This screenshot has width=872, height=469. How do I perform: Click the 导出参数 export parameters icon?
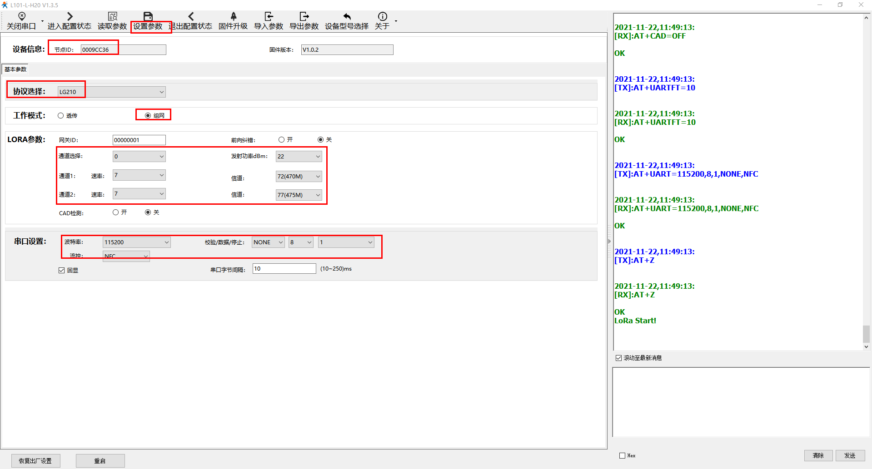304,17
